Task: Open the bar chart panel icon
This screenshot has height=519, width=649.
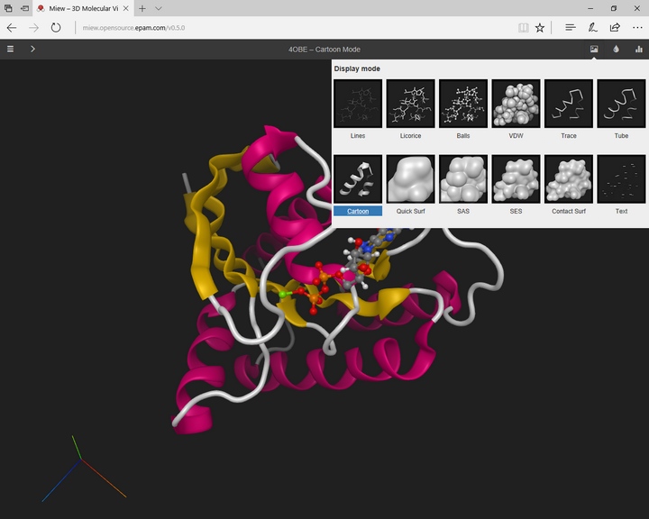Action: (639, 49)
